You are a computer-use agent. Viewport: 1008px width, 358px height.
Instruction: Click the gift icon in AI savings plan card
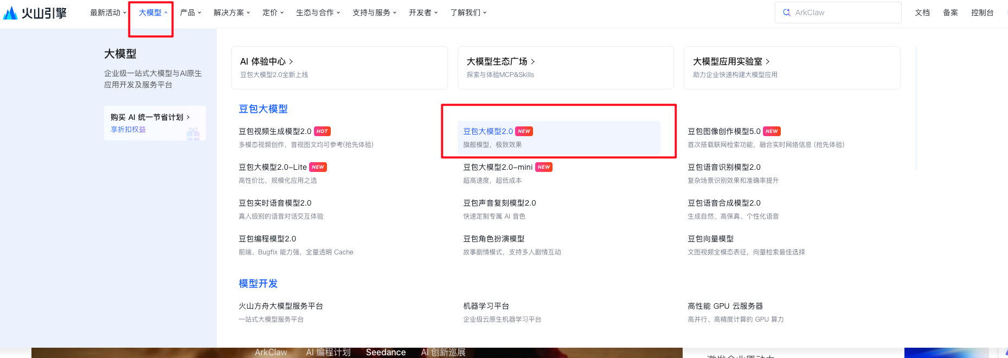point(193,133)
